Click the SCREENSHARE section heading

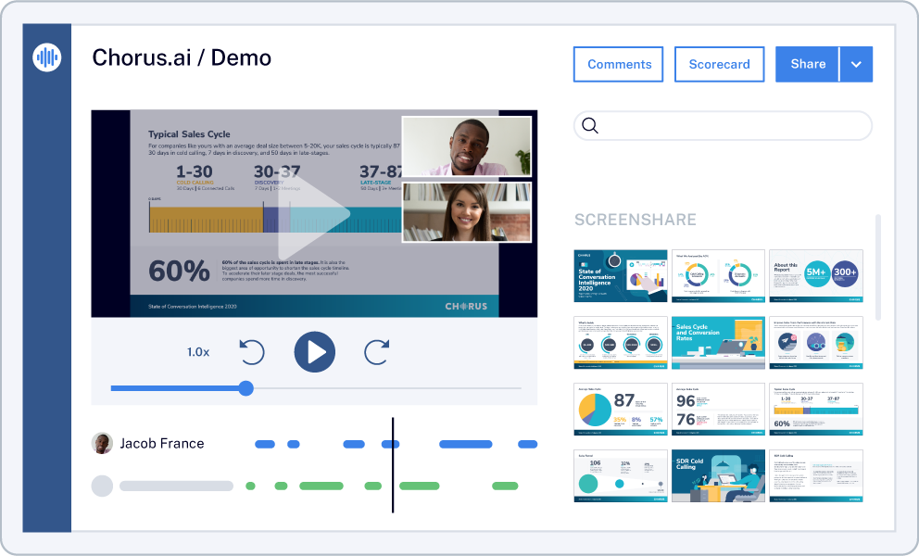coord(636,220)
